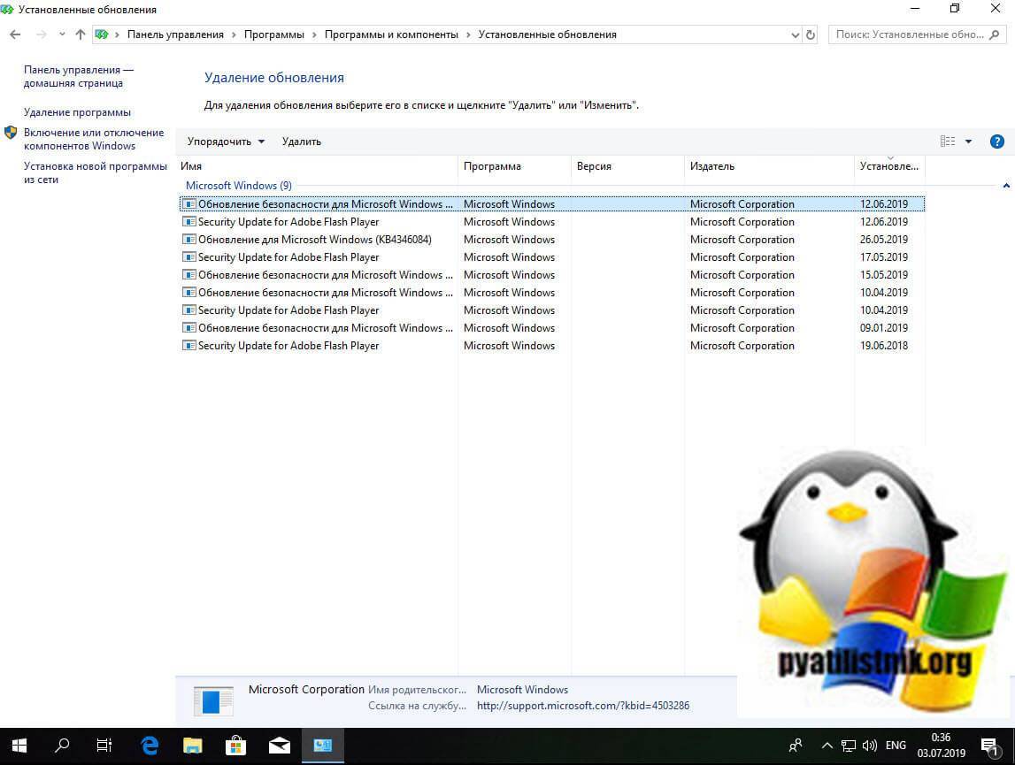Open the Упорядочить dropdown menu
This screenshot has height=765, width=1015.
click(x=226, y=142)
